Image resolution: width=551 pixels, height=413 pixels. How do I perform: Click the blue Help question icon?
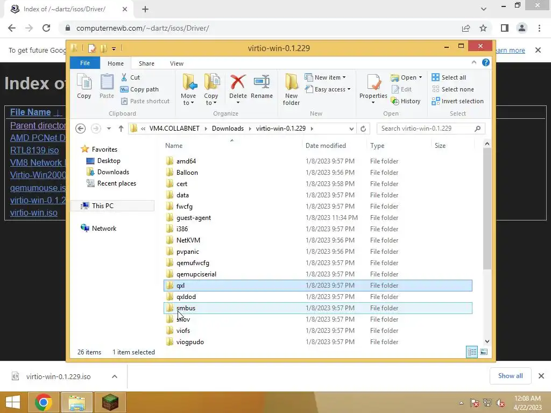click(x=486, y=62)
